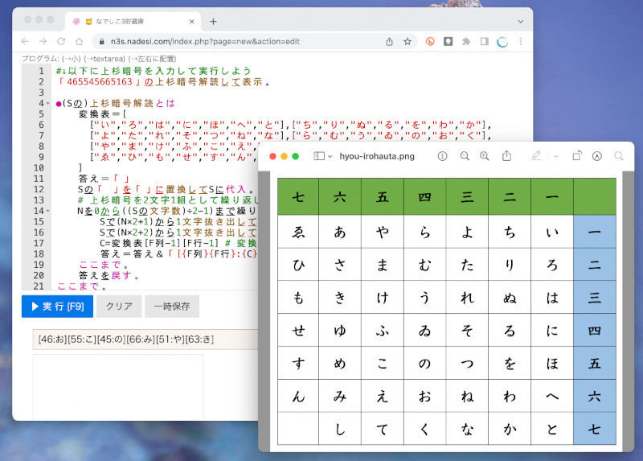The height and width of the screenshot is (461, 643).
Task: Click the hyou-irohauta.png window title
Action: pos(377,156)
